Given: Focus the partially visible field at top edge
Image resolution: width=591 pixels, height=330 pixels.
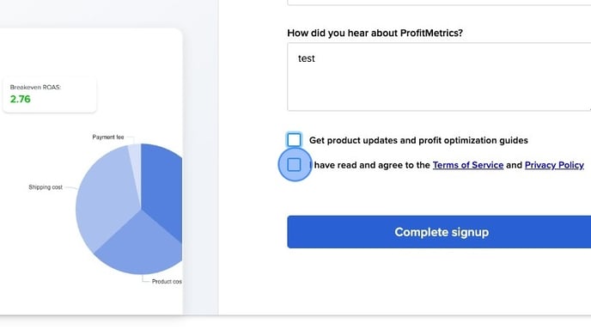Looking at the screenshot, I should click(x=439, y=3).
